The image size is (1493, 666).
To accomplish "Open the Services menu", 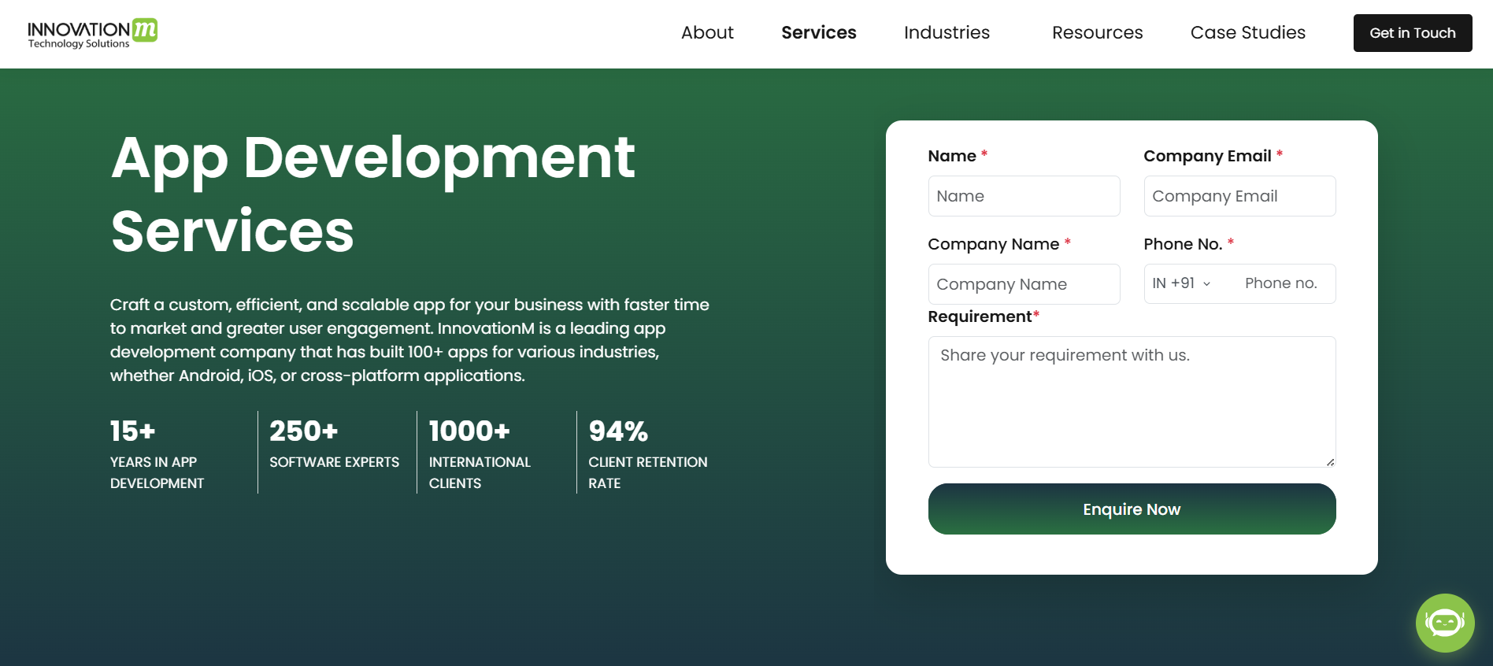I will pos(819,33).
